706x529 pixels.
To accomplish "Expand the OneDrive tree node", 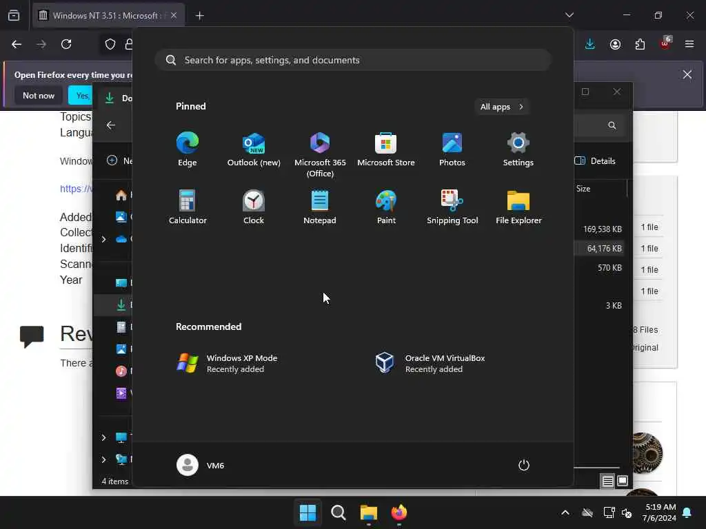I will [x=103, y=239].
